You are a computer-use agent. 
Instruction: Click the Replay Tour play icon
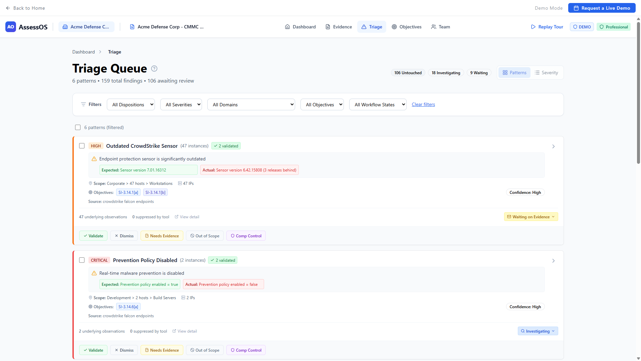coord(533,27)
